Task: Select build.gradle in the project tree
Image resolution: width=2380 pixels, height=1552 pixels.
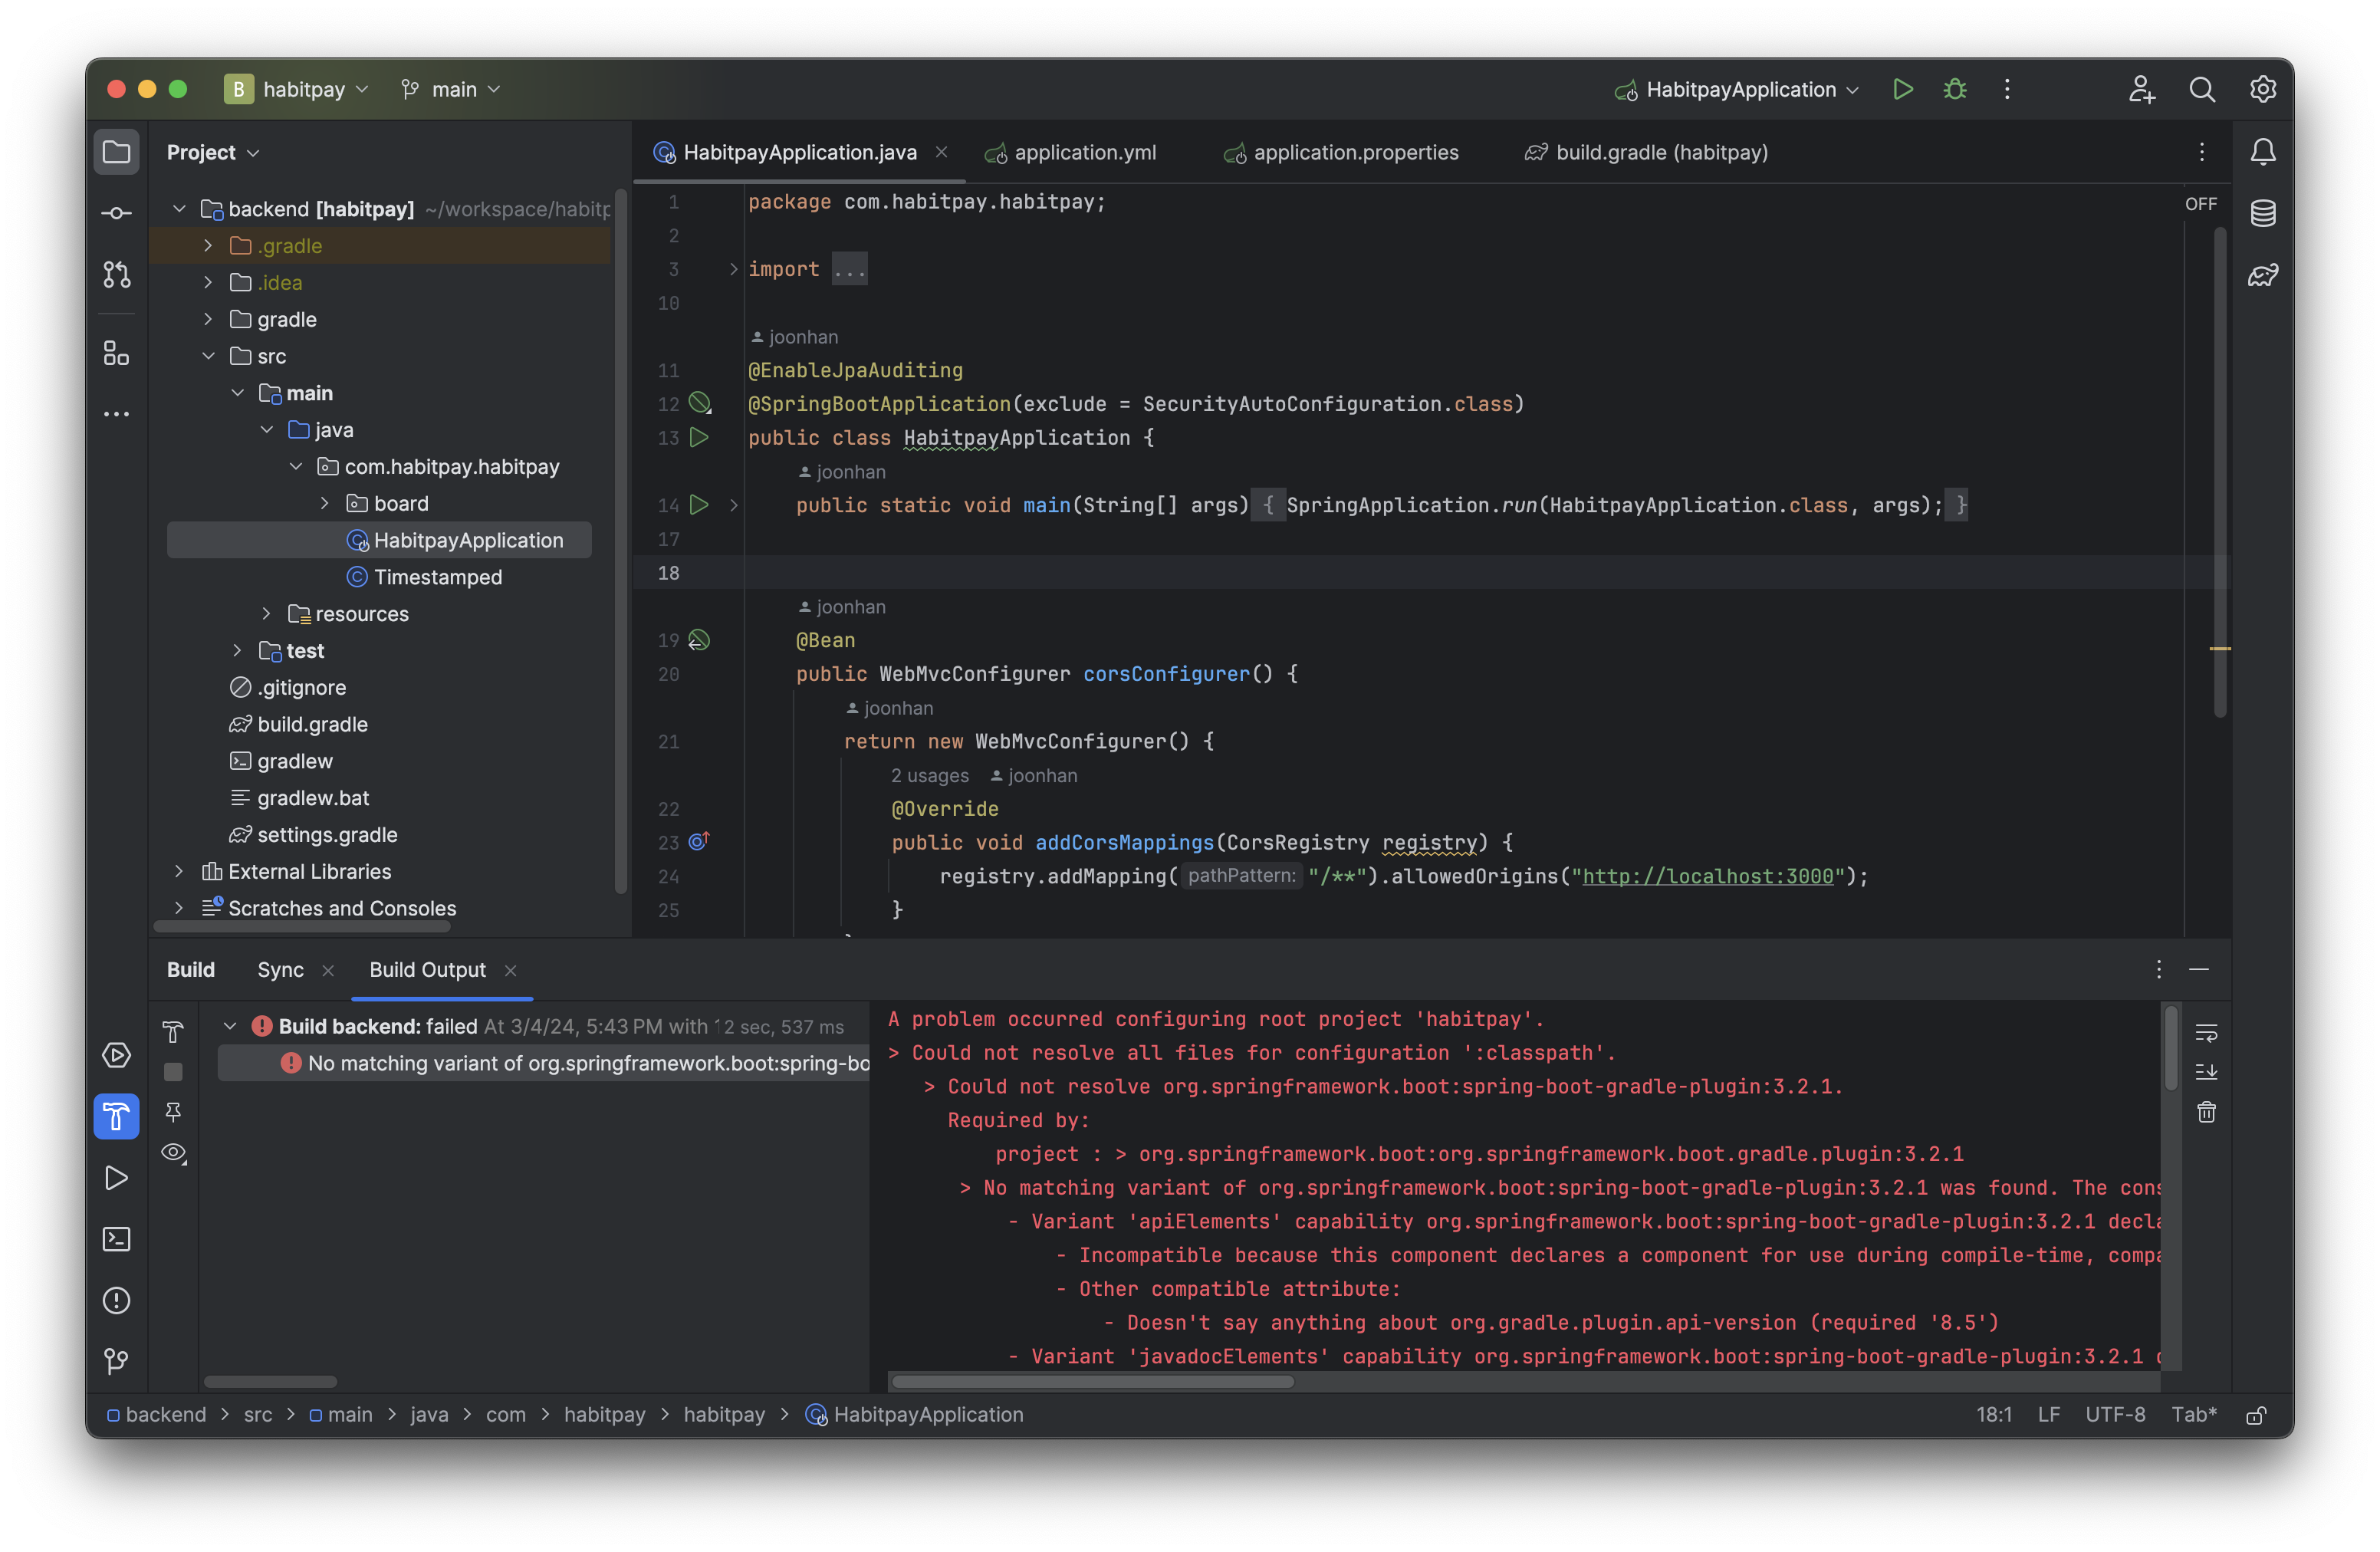Action: pos(312,724)
